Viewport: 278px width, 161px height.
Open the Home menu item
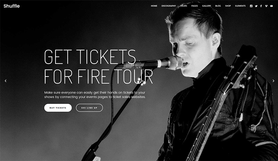pyautogui.click(x=154, y=6)
